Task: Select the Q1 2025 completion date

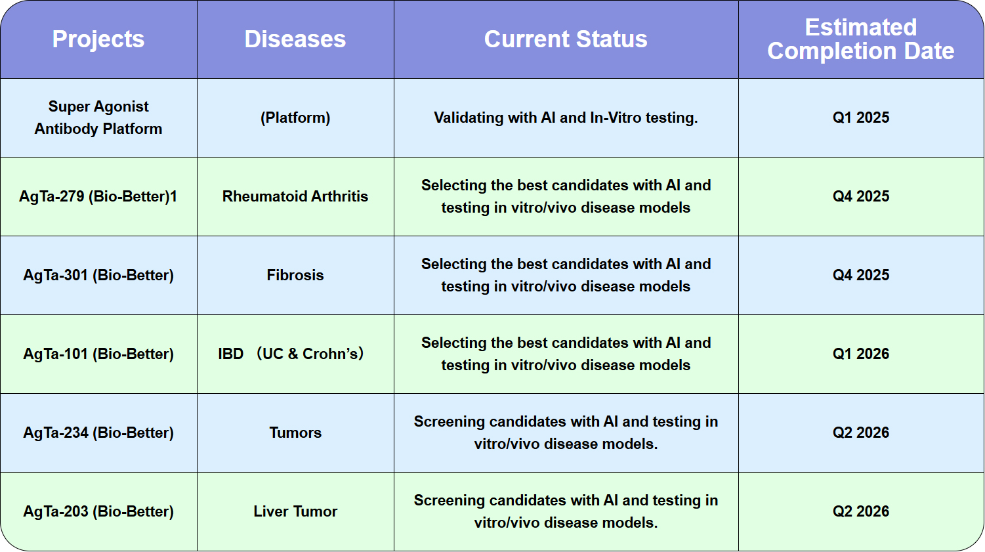Action: [860, 117]
